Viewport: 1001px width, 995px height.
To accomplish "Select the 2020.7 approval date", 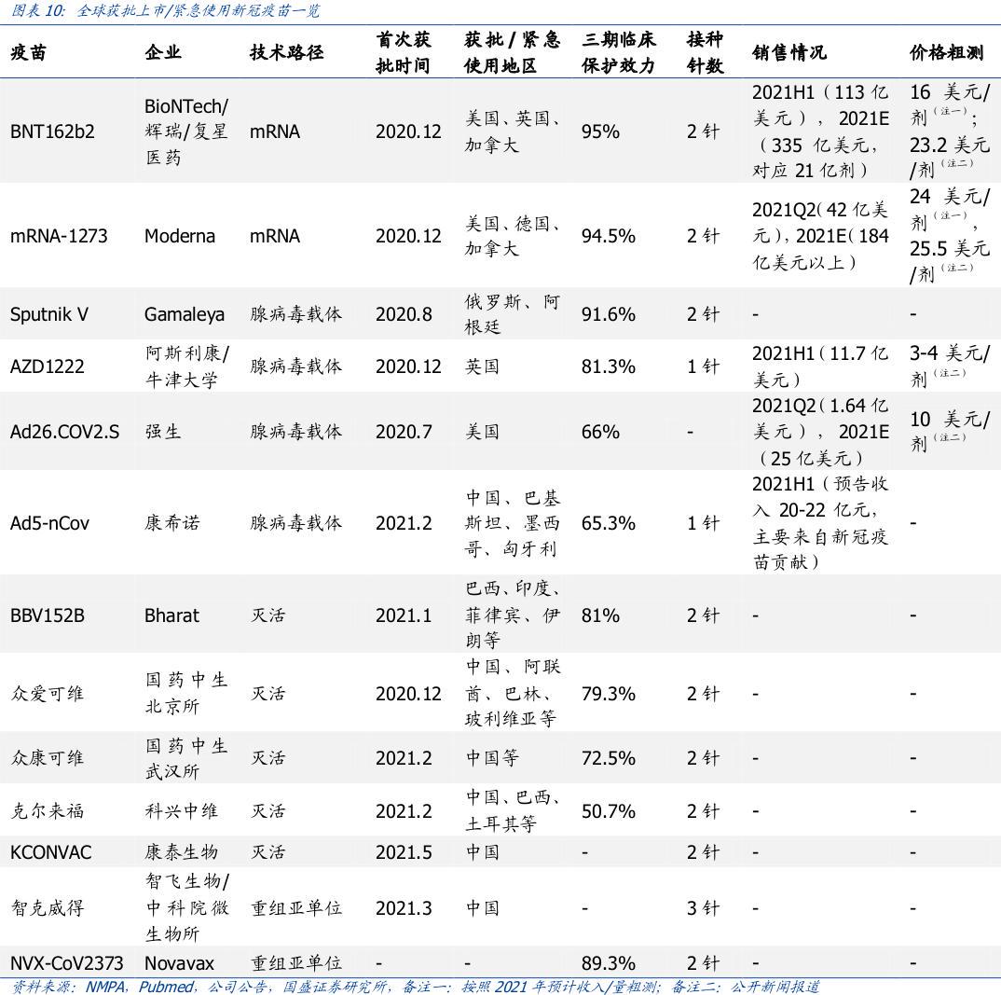I will [404, 432].
